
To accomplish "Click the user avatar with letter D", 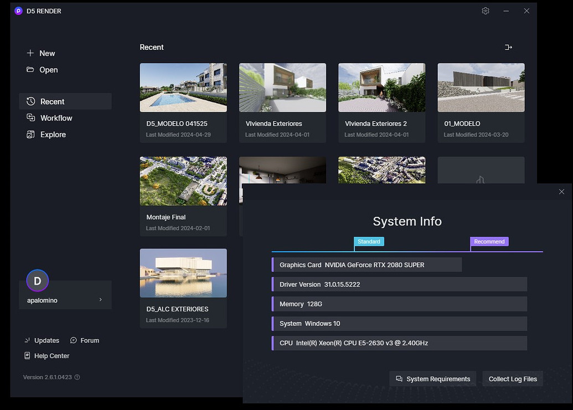I will 38,281.
